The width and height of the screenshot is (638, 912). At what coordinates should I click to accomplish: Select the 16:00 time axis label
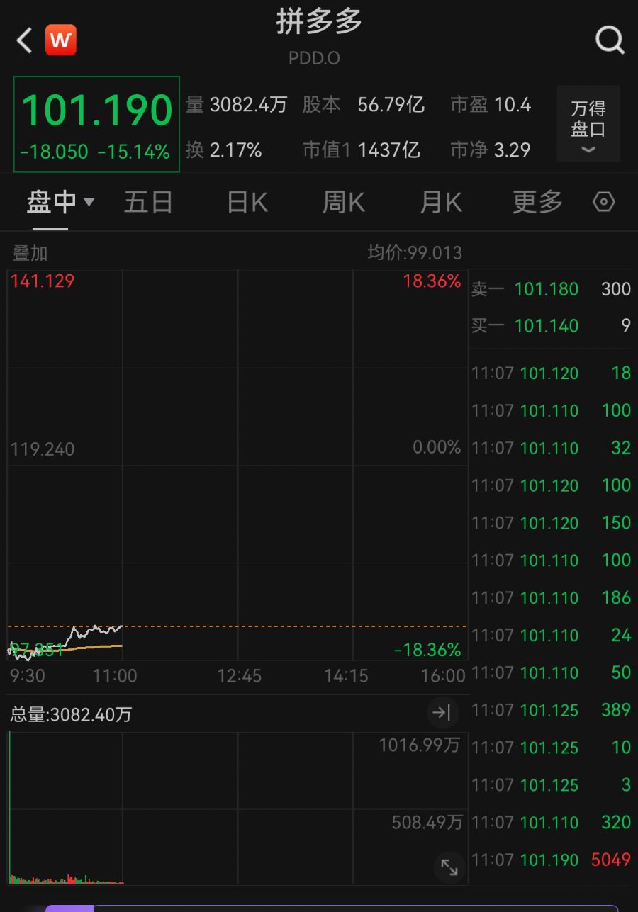443,675
